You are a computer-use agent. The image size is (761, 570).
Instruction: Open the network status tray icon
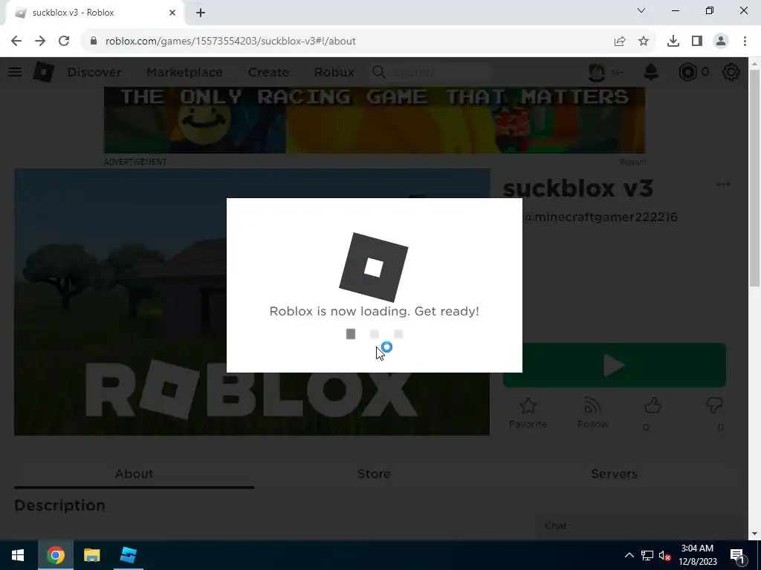(647, 555)
